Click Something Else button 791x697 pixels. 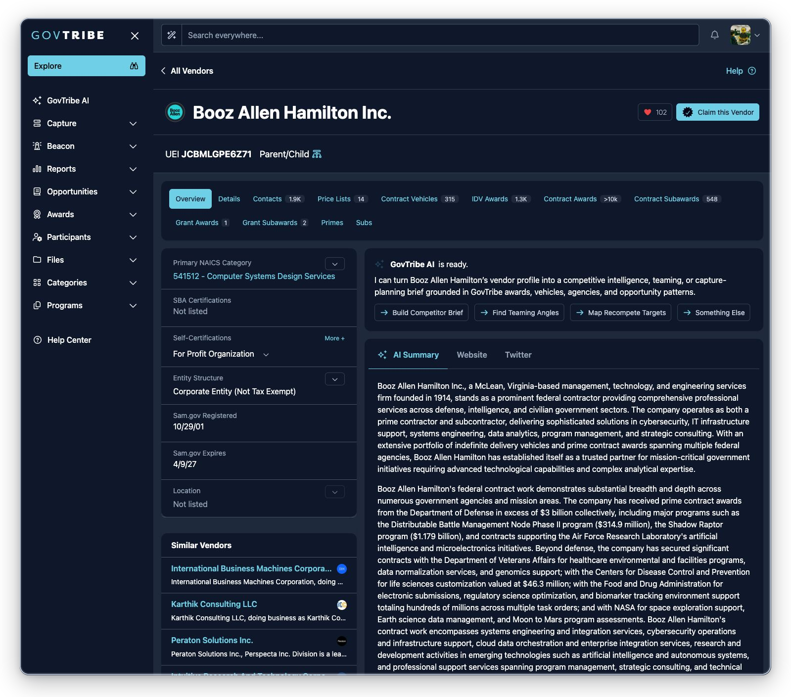pyautogui.click(x=714, y=313)
